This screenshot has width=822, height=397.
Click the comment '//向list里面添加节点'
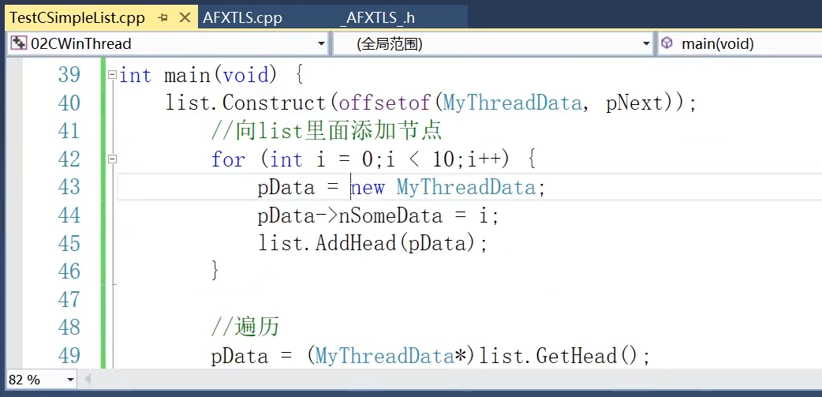pyautogui.click(x=327, y=131)
